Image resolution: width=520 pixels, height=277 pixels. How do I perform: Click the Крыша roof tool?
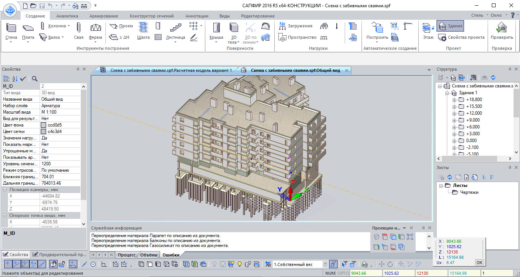pos(216,31)
